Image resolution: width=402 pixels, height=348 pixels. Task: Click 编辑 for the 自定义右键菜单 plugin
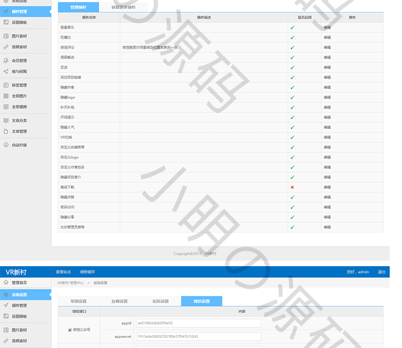327,148
